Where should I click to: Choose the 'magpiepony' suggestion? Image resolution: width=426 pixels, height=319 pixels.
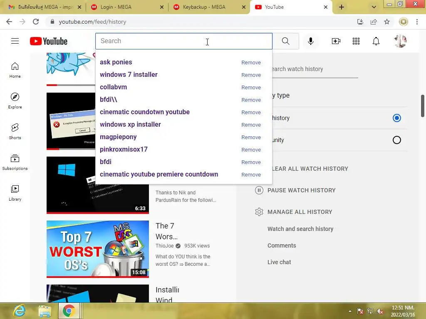118,137
